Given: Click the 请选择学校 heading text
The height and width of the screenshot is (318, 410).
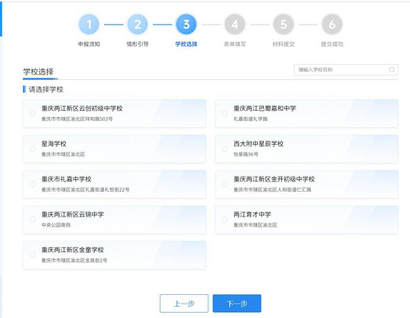Looking at the screenshot, I should point(46,90).
